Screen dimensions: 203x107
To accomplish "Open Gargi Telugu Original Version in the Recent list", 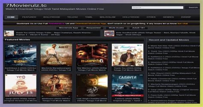I will 173,91.
